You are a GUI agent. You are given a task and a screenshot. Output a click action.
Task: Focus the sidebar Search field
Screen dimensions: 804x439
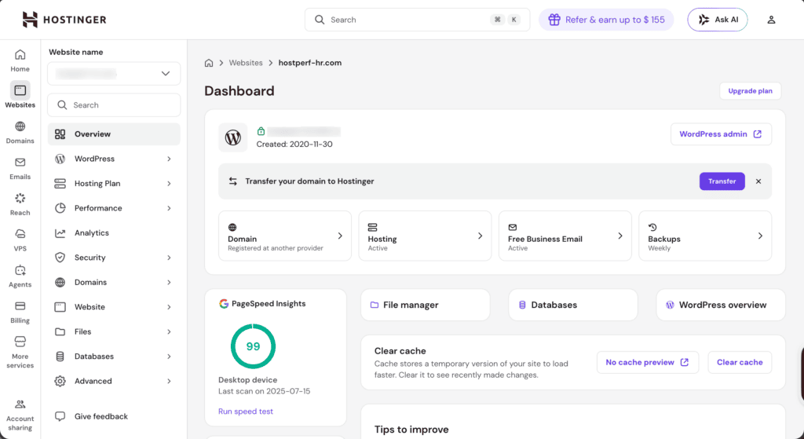[x=114, y=104]
